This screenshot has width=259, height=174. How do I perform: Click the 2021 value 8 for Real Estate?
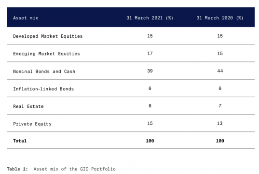tap(150, 106)
